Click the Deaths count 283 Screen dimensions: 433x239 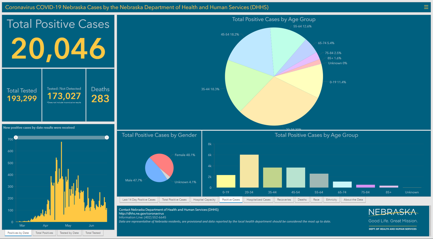(100, 99)
